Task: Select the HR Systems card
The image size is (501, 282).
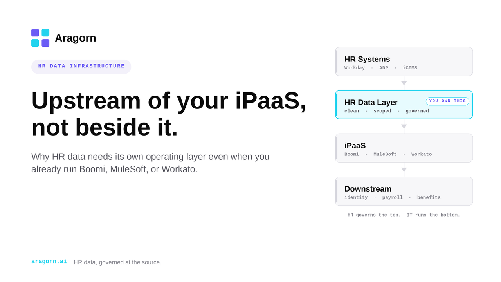Action: click(x=404, y=61)
